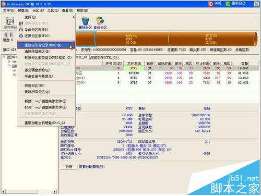Expand the first plus node under HD1

click(9, 62)
